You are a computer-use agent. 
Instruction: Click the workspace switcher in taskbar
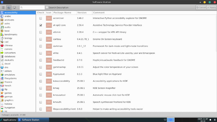170,120
